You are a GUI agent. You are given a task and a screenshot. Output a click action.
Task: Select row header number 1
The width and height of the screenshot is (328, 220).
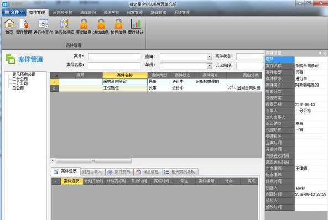(x=54, y=82)
